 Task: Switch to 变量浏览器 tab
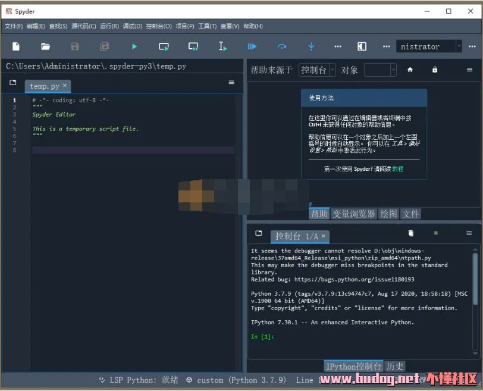point(353,214)
